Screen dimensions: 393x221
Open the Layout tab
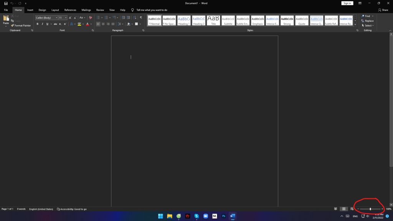pyautogui.click(x=55, y=10)
